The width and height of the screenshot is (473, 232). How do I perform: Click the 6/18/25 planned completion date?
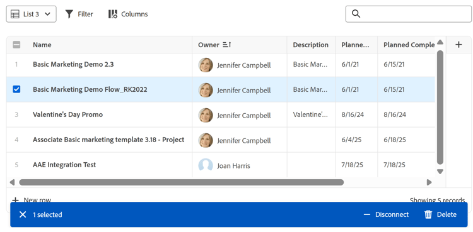[395, 140]
